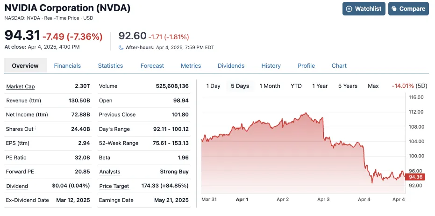This screenshot has height=216, width=435.
Task: Click the red 94.36 price marker
Action: (x=415, y=177)
